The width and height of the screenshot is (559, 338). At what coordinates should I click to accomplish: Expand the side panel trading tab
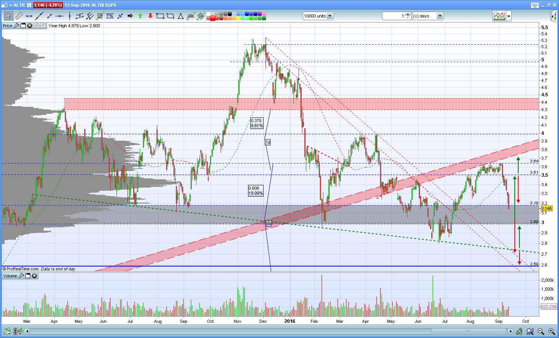click(x=554, y=16)
